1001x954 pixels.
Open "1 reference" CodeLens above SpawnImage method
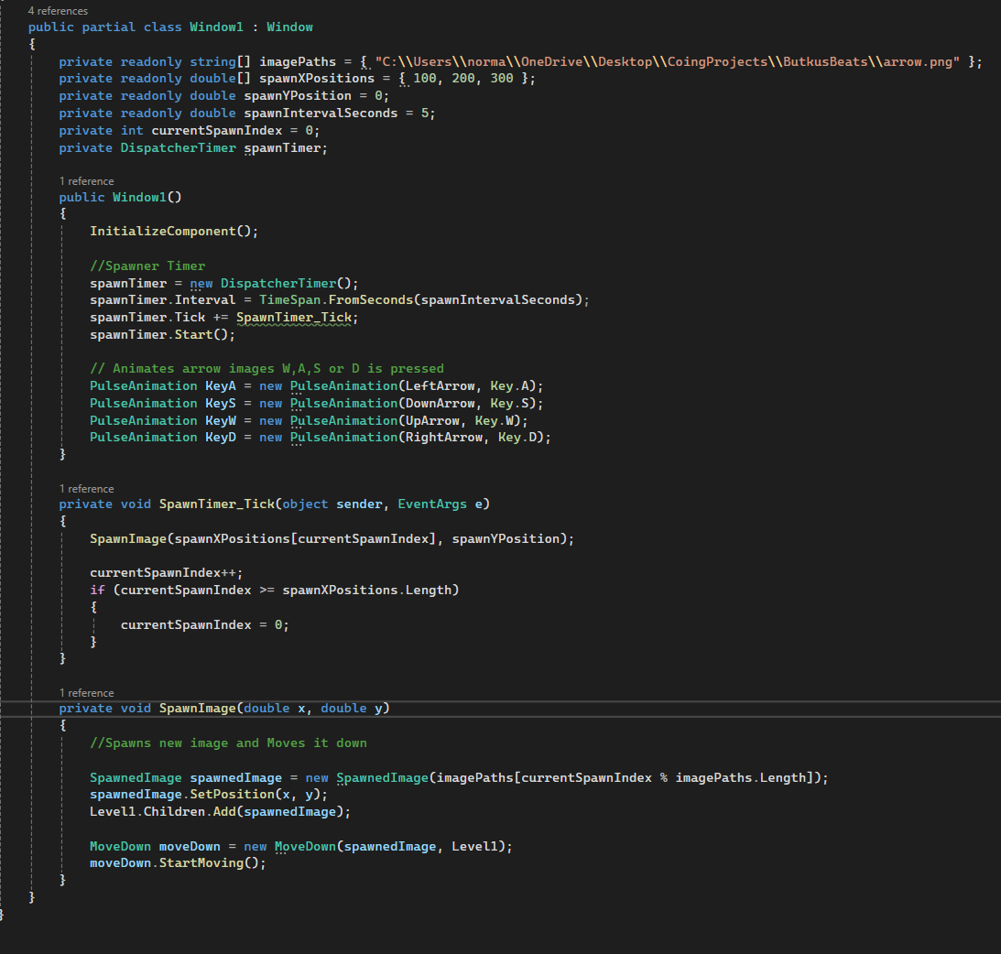[86, 693]
